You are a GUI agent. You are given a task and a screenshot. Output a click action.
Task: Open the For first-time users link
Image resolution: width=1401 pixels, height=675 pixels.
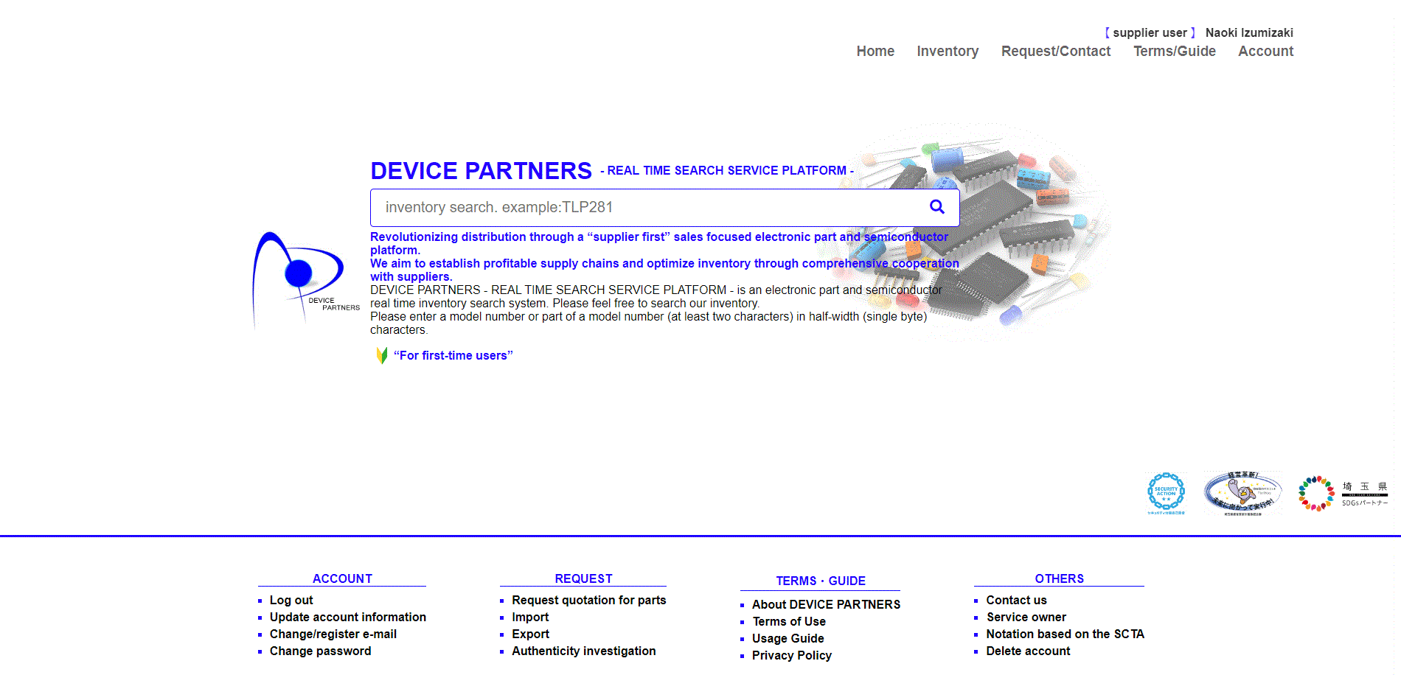pos(453,355)
